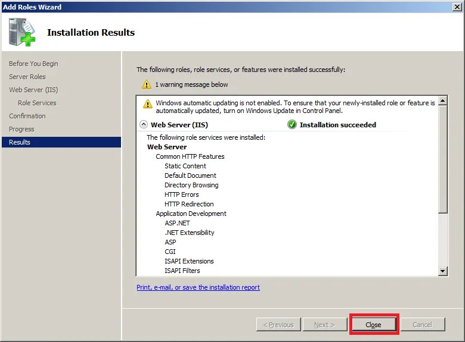Close the wizard with the title bar X
This screenshot has width=465, height=342.
[458, 7]
